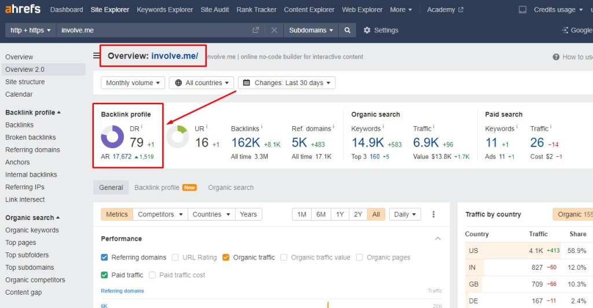The height and width of the screenshot is (308, 593).
Task: Select the 1Y time range
Action: 340,214
